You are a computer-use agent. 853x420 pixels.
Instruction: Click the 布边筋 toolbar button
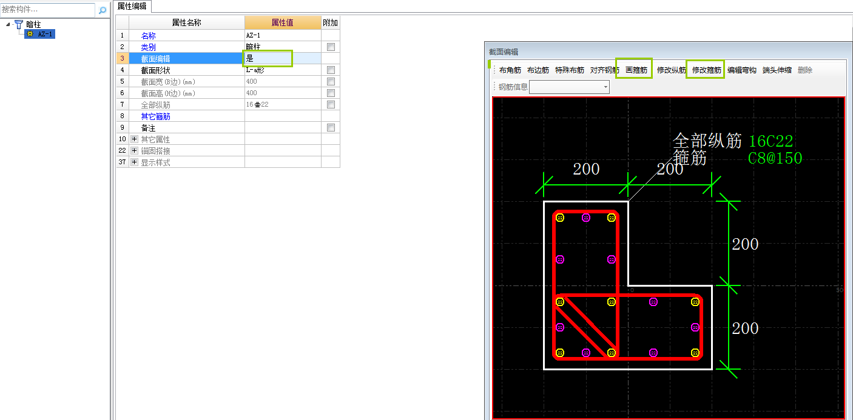pos(538,70)
